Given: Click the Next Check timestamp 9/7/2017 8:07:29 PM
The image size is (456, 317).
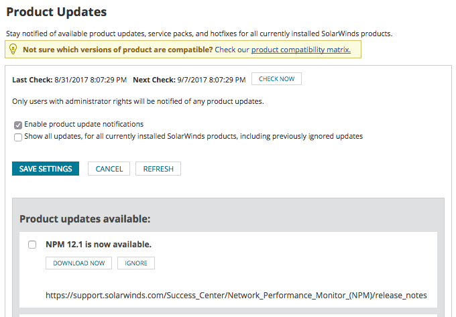Looking at the screenshot, I should point(211,80).
